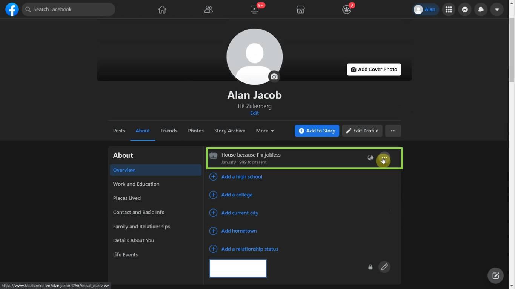Click the plus icon for hometown
The height and width of the screenshot is (289, 515).
[213, 231]
